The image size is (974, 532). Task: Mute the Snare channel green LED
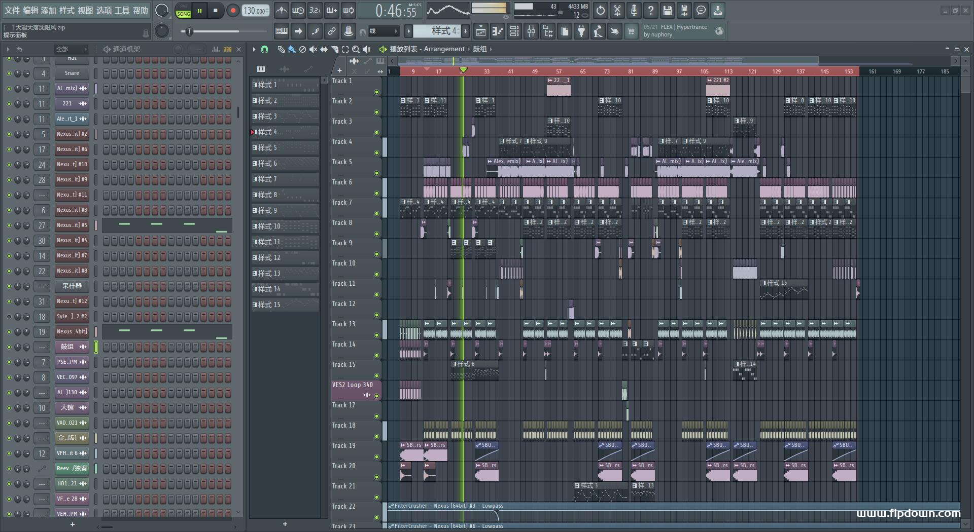point(9,73)
